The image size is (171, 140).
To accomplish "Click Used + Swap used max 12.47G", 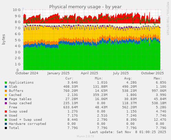I will pyautogui.click(x=160, y=120).
